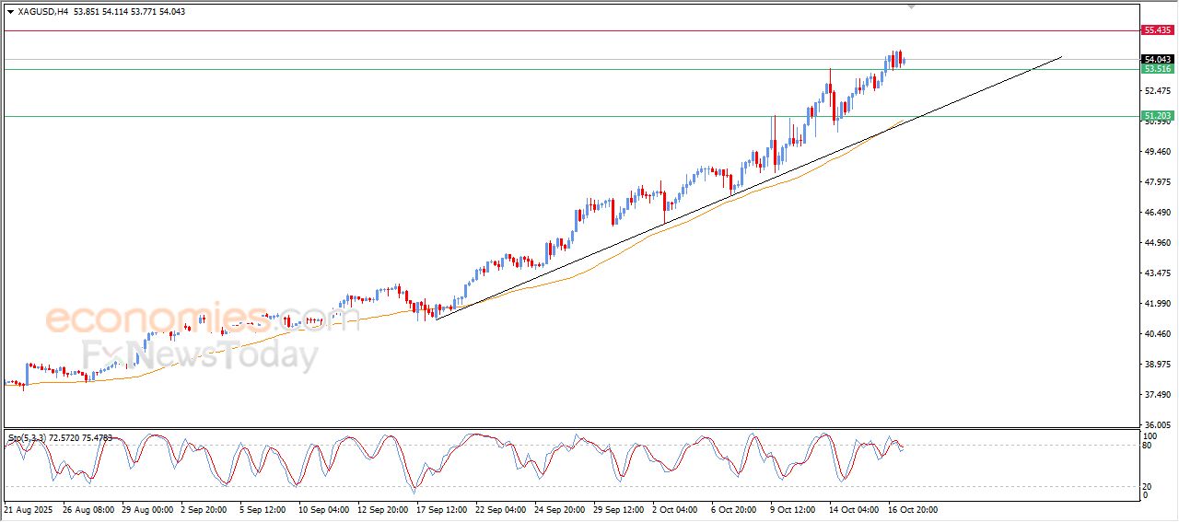Viewport: 1179px width, 522px height.
Task: Click the stochastic 20 level label
Action: [1148, 486]
